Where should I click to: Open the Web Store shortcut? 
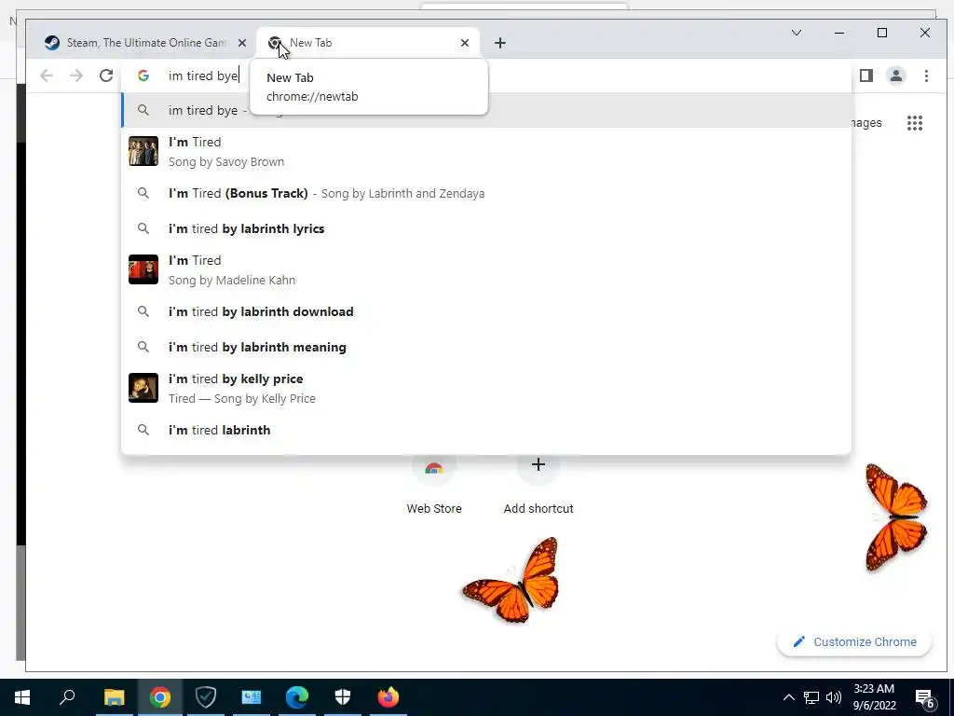pos(434,484)
